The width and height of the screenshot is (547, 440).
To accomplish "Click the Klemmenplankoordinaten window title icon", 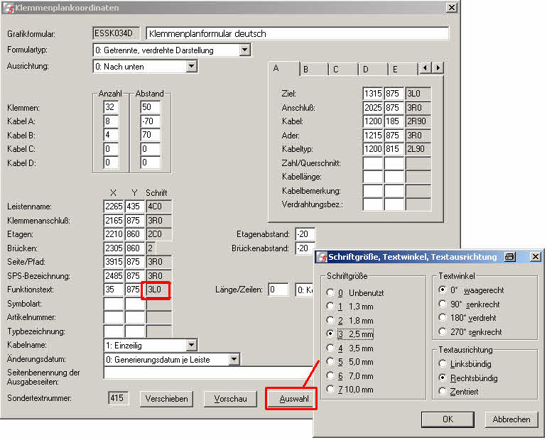I will (x=9, y=8).
